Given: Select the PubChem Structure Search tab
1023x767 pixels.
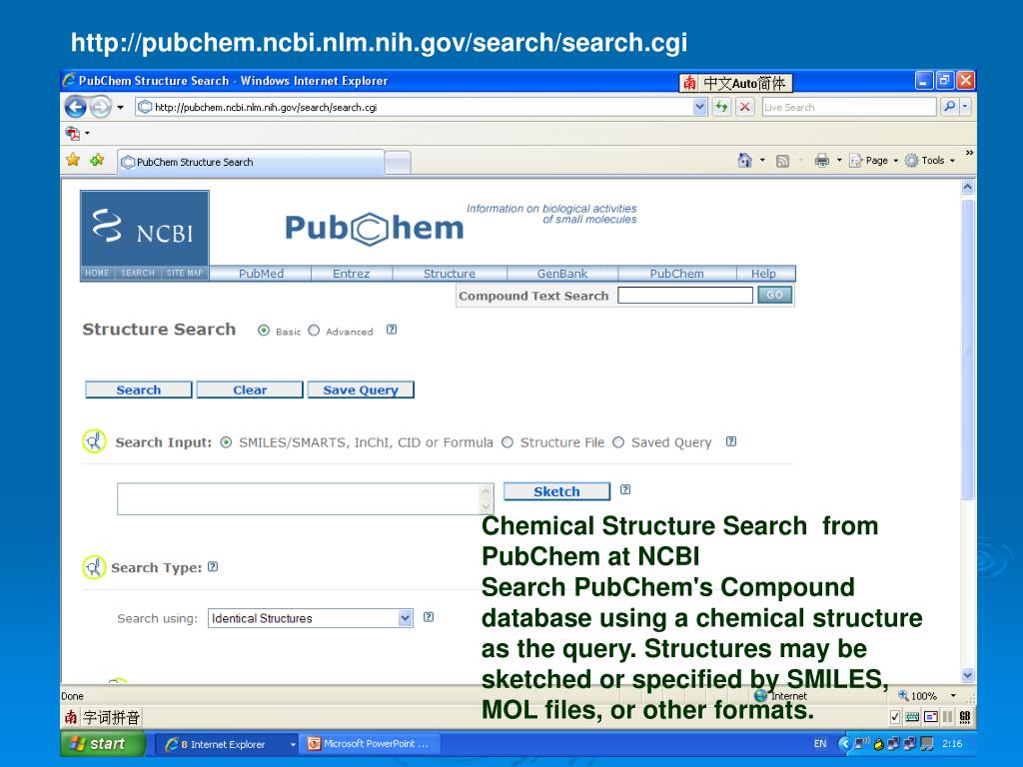Looking at the screenshot, I should [251, 162].
